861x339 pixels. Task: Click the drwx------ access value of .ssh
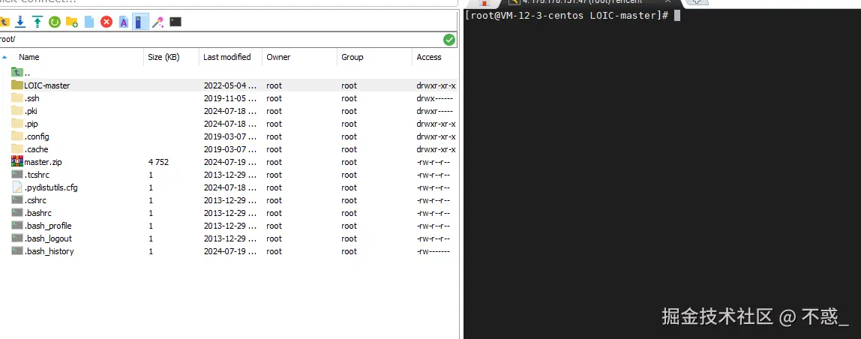[x=433, y=98]
